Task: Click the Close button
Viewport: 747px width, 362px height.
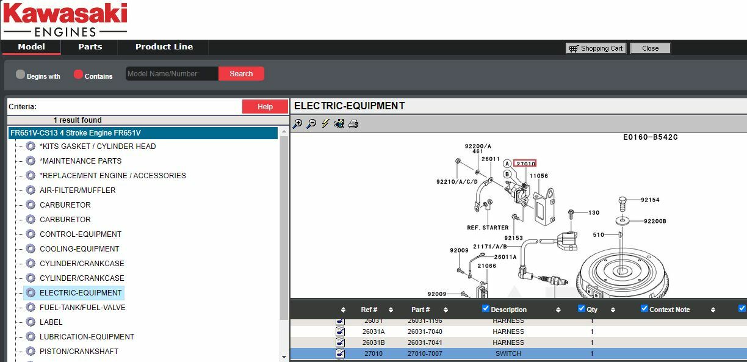Action: coord(650,48)
